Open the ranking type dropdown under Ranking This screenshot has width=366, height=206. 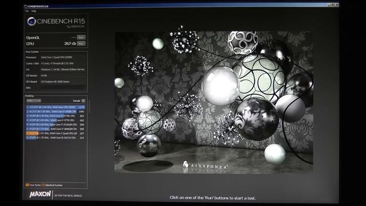[x=34, y=101]
